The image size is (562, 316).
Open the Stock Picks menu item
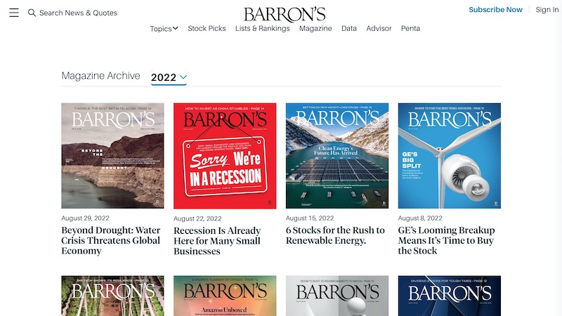pos(207,28)
